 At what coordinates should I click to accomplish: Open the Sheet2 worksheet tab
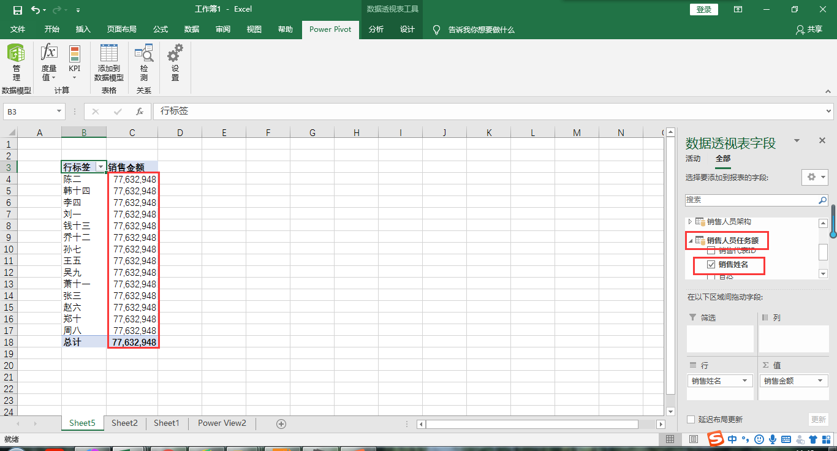tap(124, 423)
